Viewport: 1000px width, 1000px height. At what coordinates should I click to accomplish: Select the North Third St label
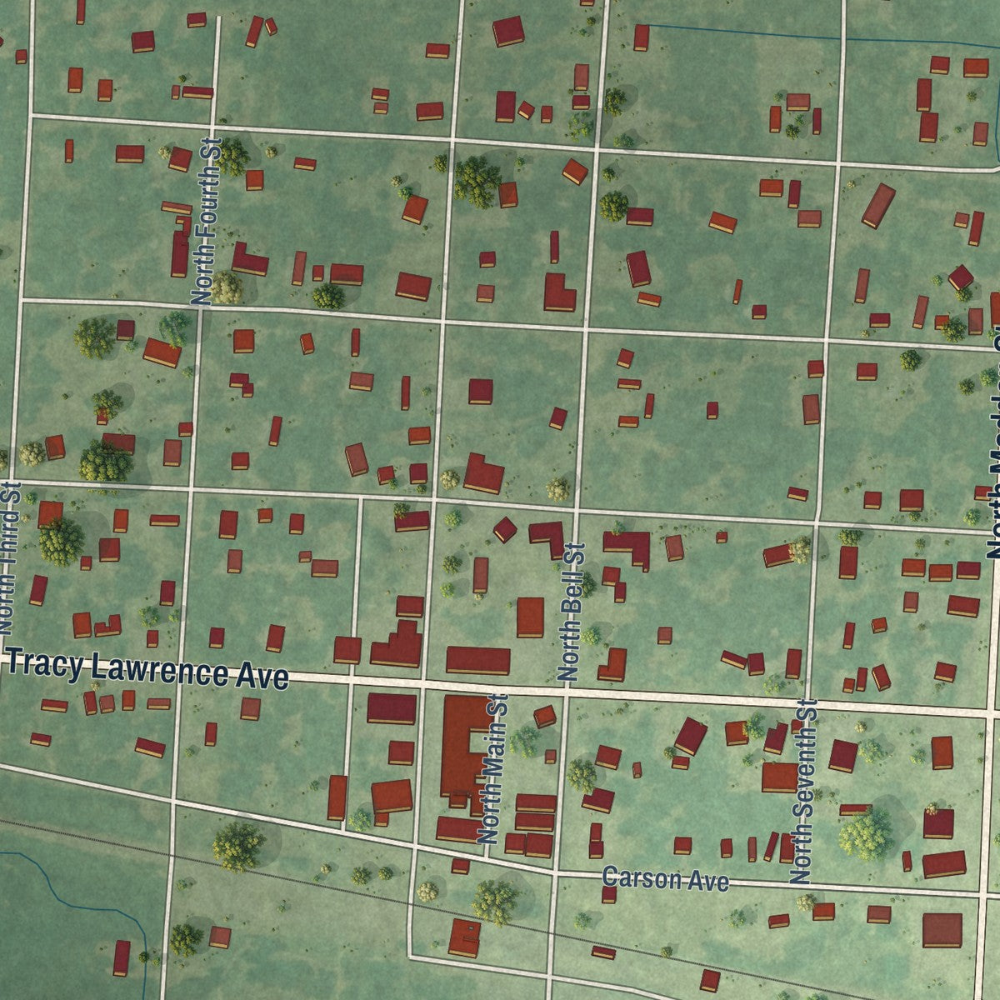9,556
